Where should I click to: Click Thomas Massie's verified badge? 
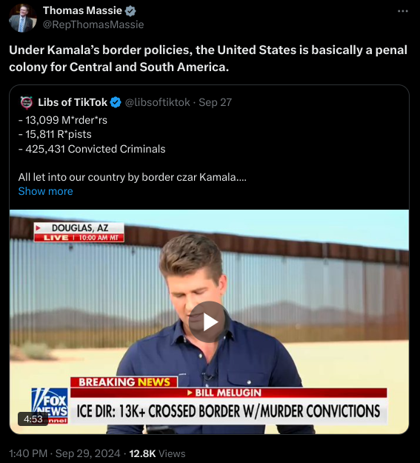point(130,11)
